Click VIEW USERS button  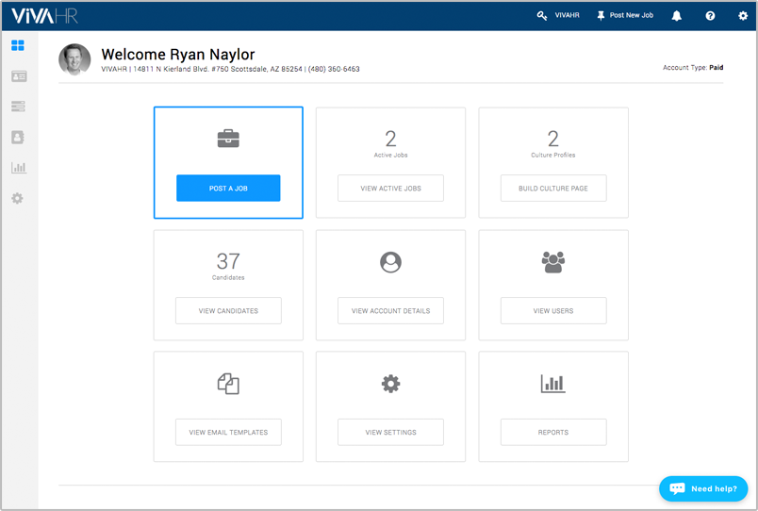pos(553,310)
